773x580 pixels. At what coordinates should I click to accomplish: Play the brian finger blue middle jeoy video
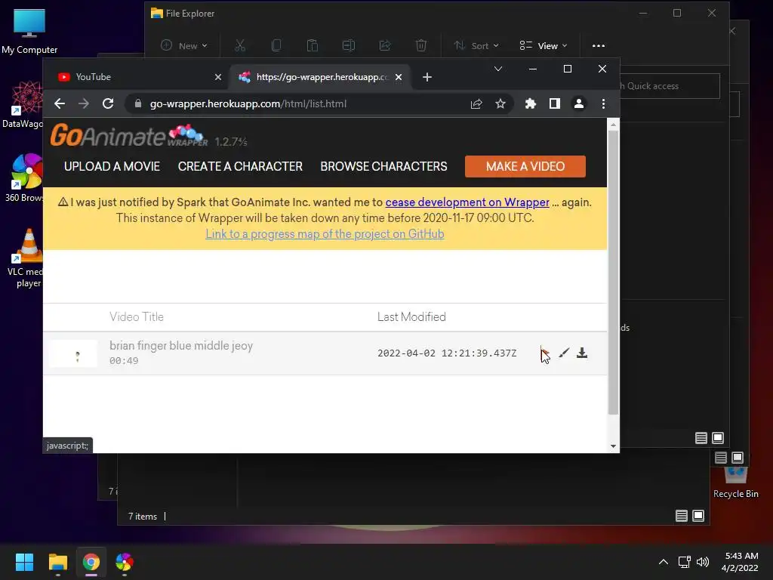tap(545, 353)
